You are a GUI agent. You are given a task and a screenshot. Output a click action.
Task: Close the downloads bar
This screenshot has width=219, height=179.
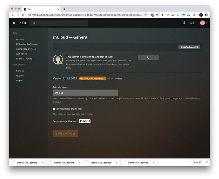click(x=207, y=162)
